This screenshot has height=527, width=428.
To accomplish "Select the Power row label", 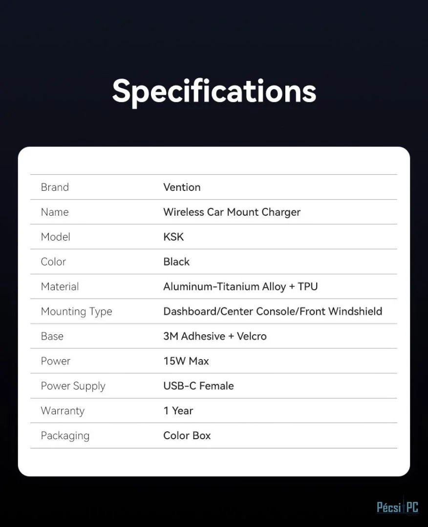I will (56, 361).
